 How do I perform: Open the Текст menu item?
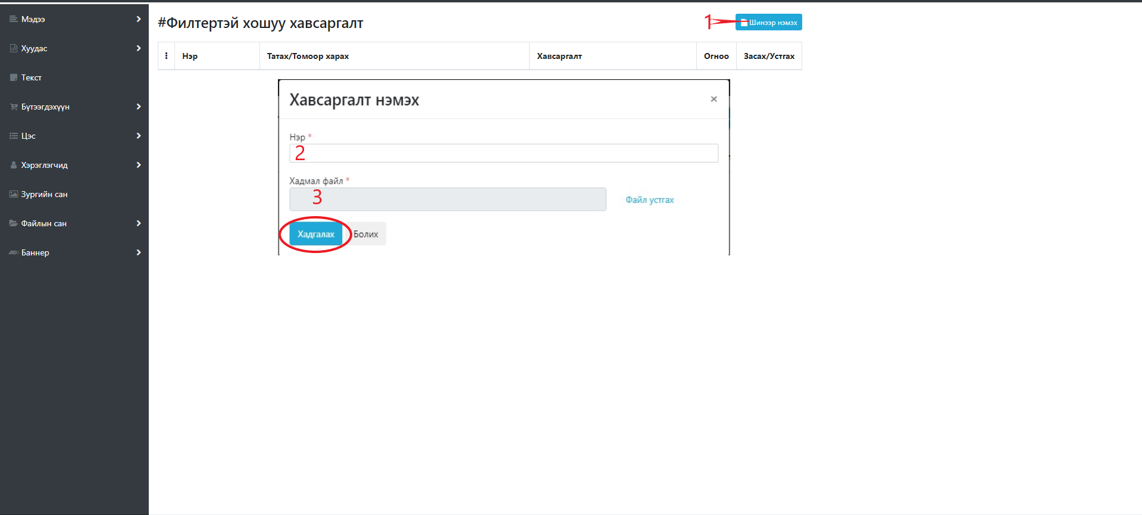(x=32, y=77)
